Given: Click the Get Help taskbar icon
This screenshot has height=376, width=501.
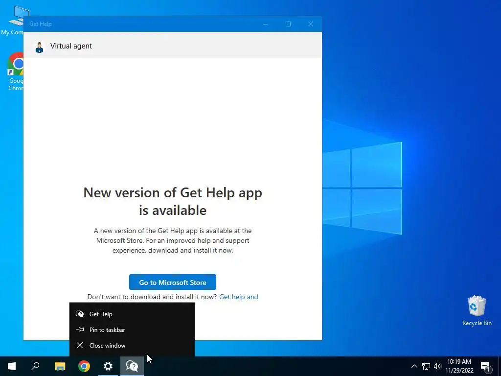Looking at the screenshot, I should click(x=132, y=366).
